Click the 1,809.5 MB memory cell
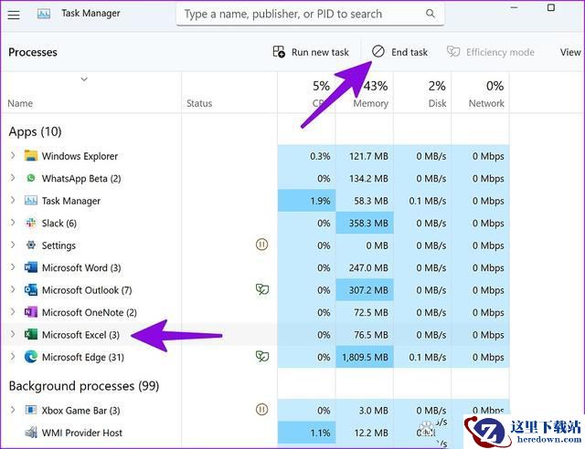The width and height of the screenshot is (585, 449). [x=365, y=357]
